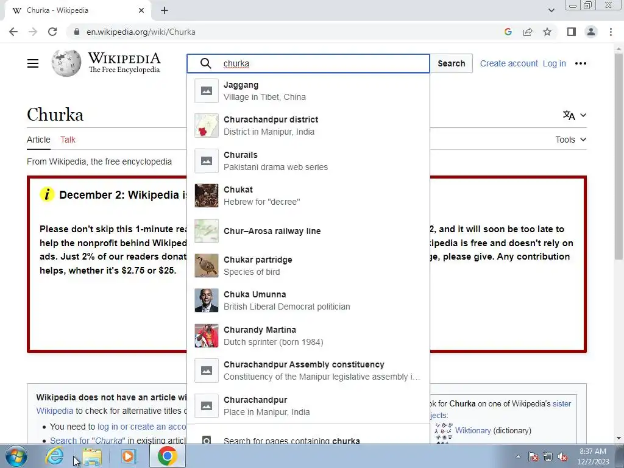624x468 pixels.
Task: Click the share page icon
Action: coord(528,32)
